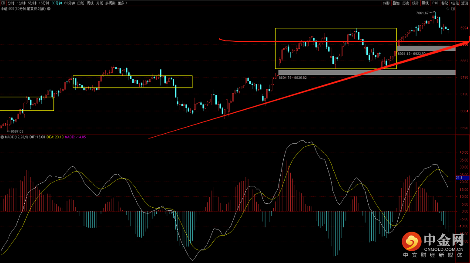Viewport: 470px width, 263px height.
Task: Open the 画线 drawing tools
Action: click(425, 3)
